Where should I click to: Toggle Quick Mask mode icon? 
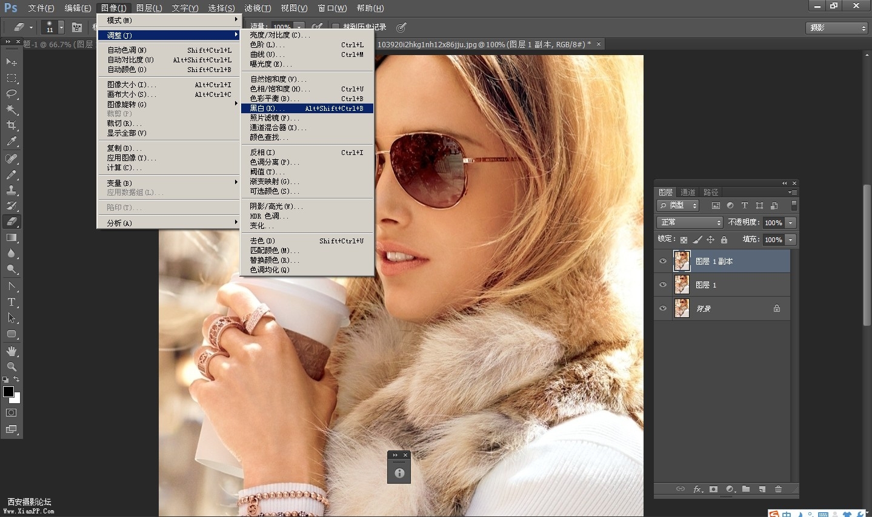(12, 413)
